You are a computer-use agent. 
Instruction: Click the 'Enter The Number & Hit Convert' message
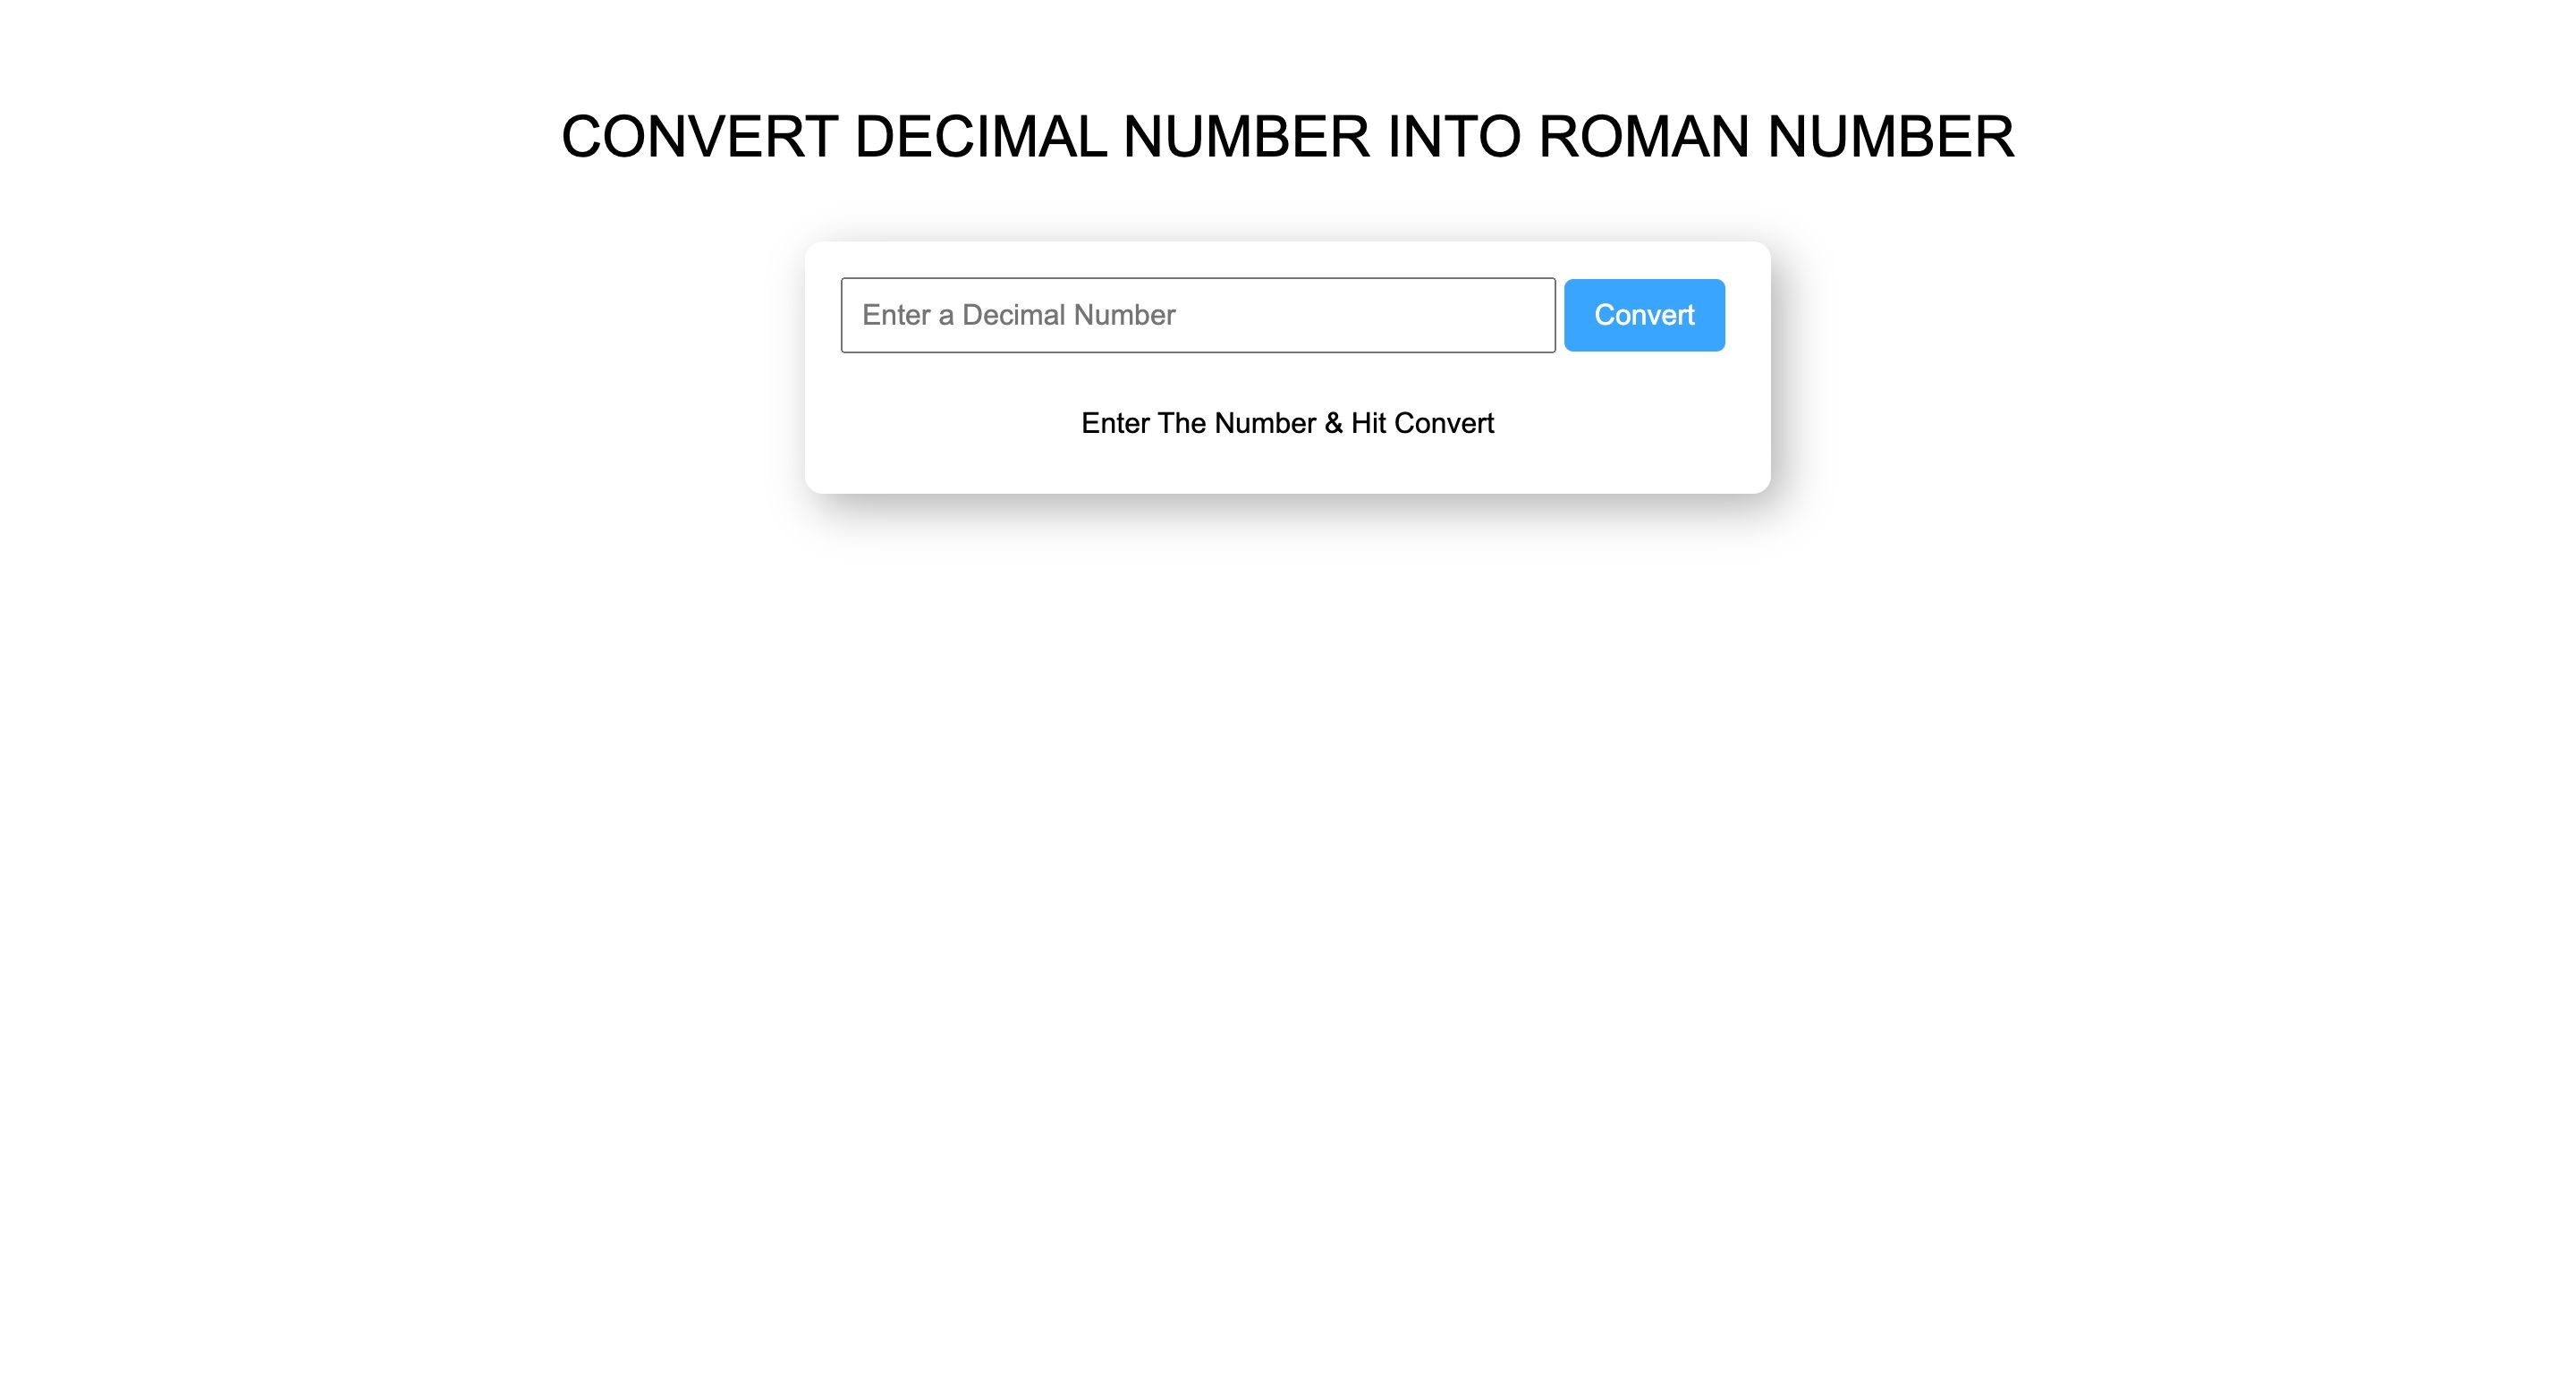tap(1287, 423)
